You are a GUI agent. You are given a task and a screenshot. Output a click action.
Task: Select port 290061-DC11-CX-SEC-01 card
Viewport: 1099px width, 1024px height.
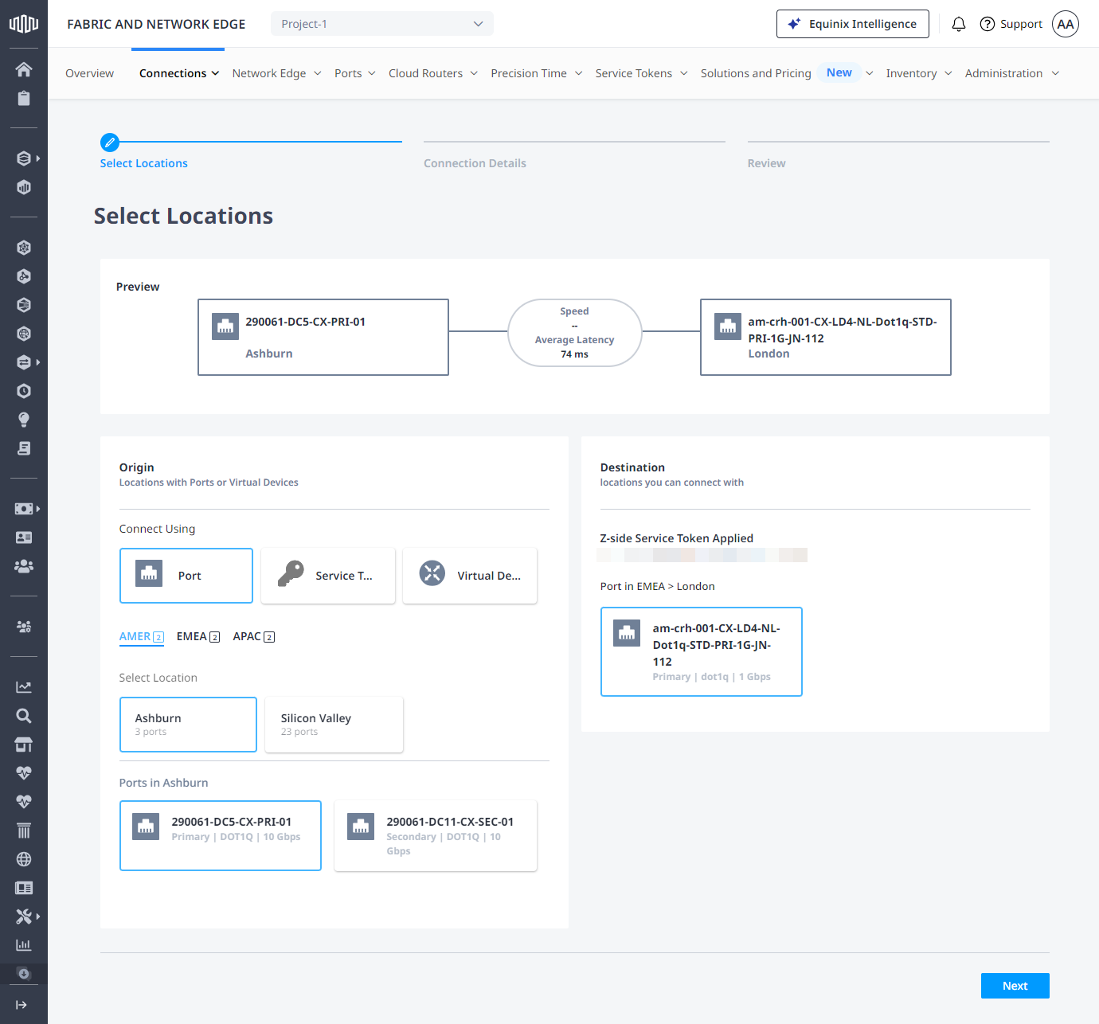(x=436, y=836)
